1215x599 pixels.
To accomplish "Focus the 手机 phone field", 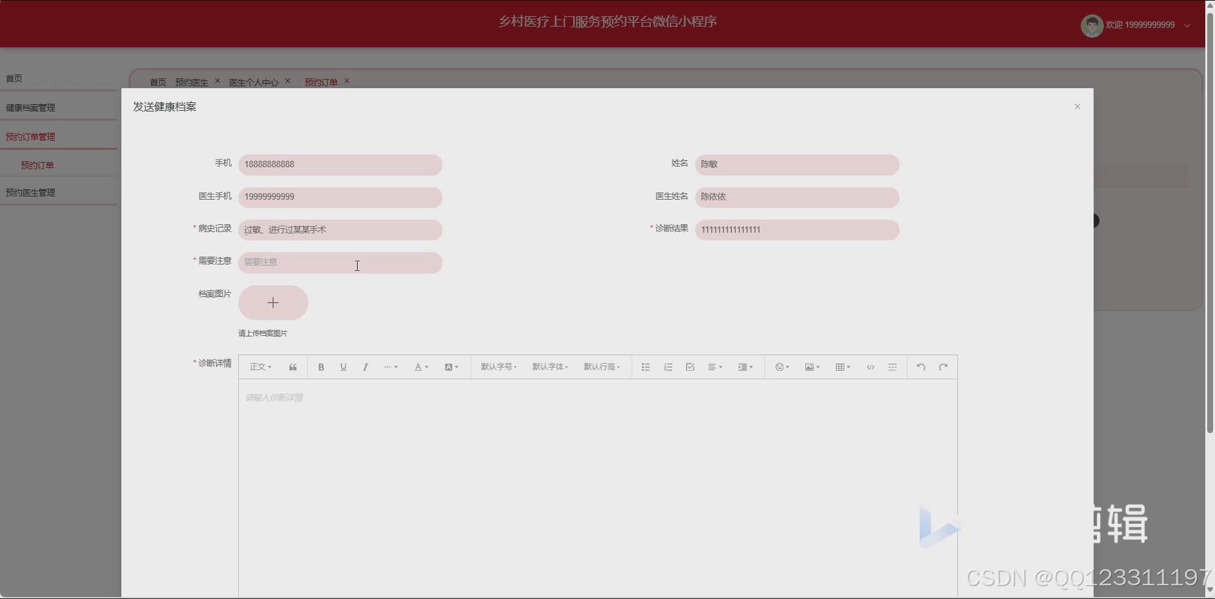I will (x=340, y=165).
